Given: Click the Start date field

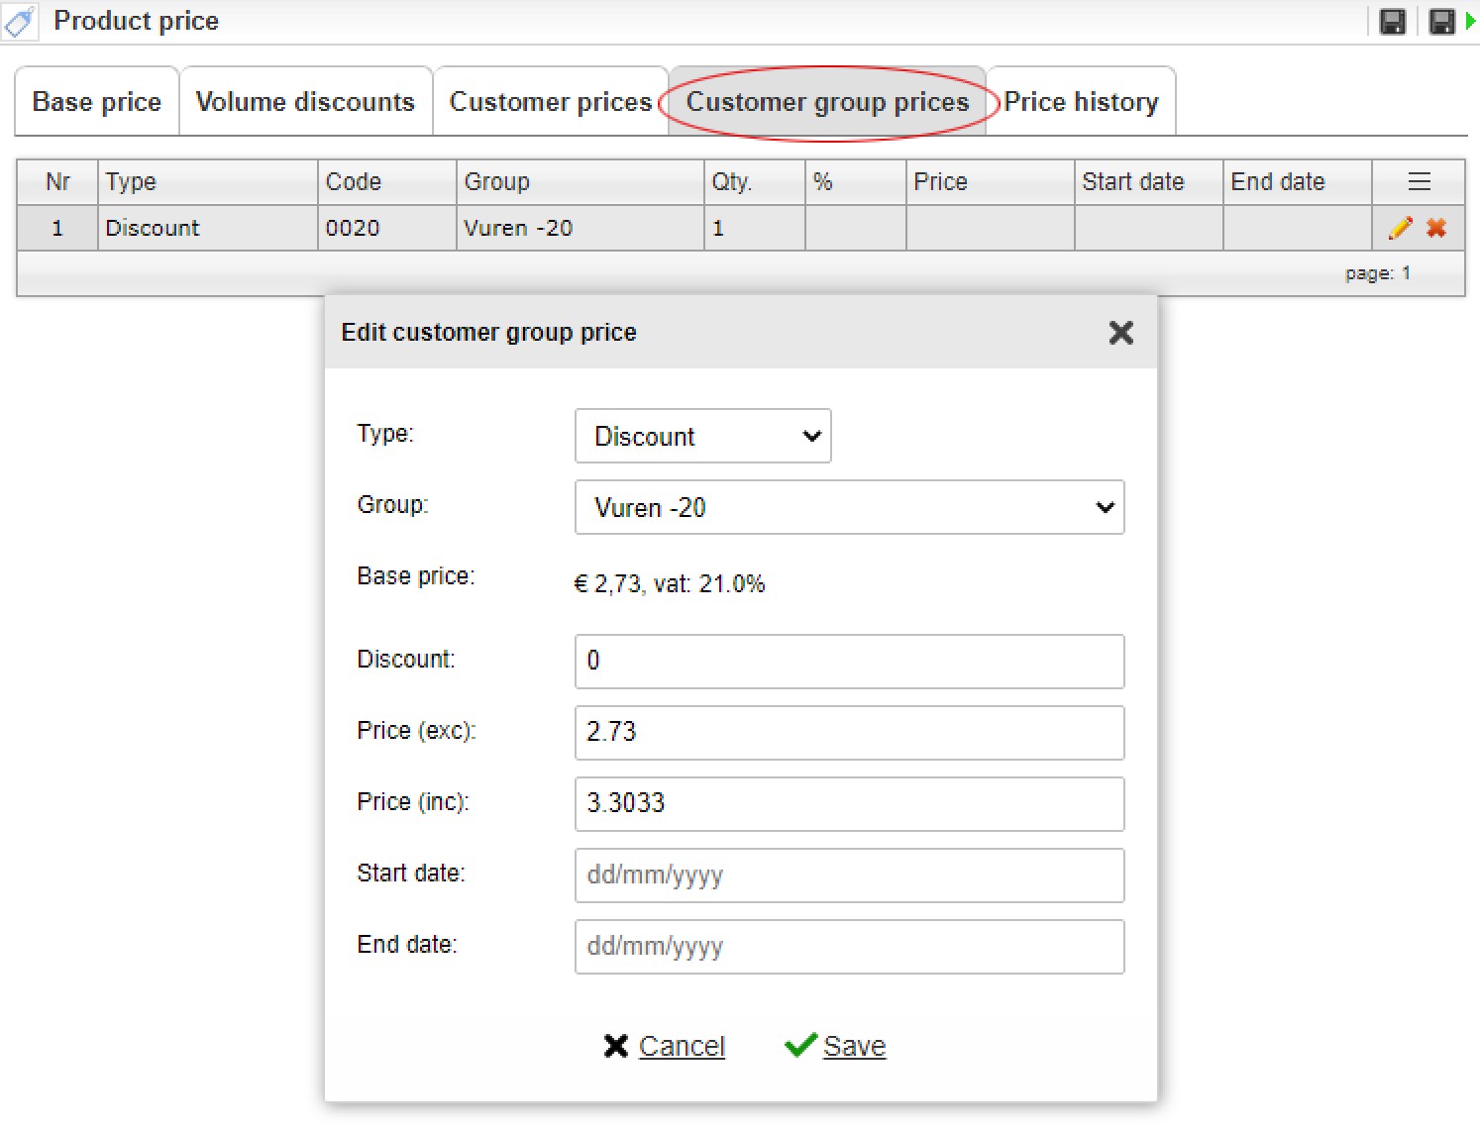Looking at the screenshot, I should click(x=849, y=875).
